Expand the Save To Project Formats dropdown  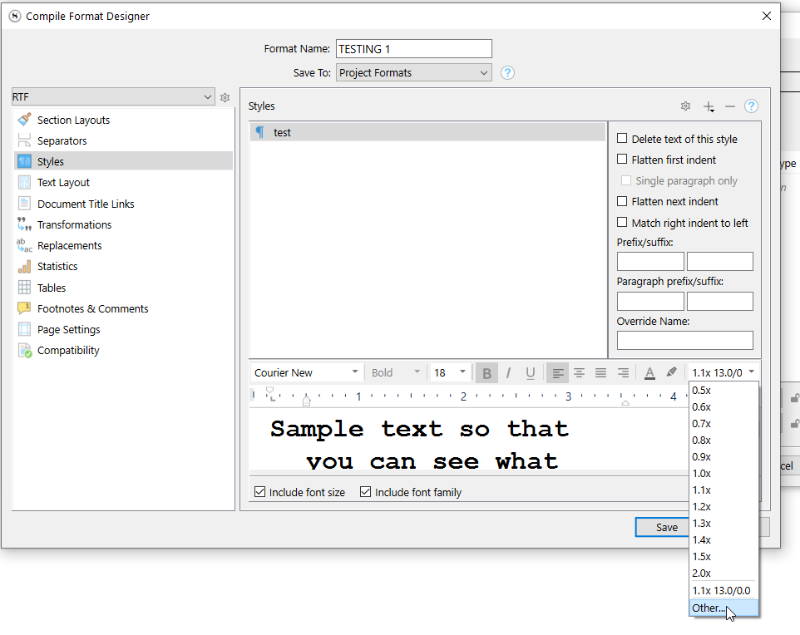click(x=413, y=73)
